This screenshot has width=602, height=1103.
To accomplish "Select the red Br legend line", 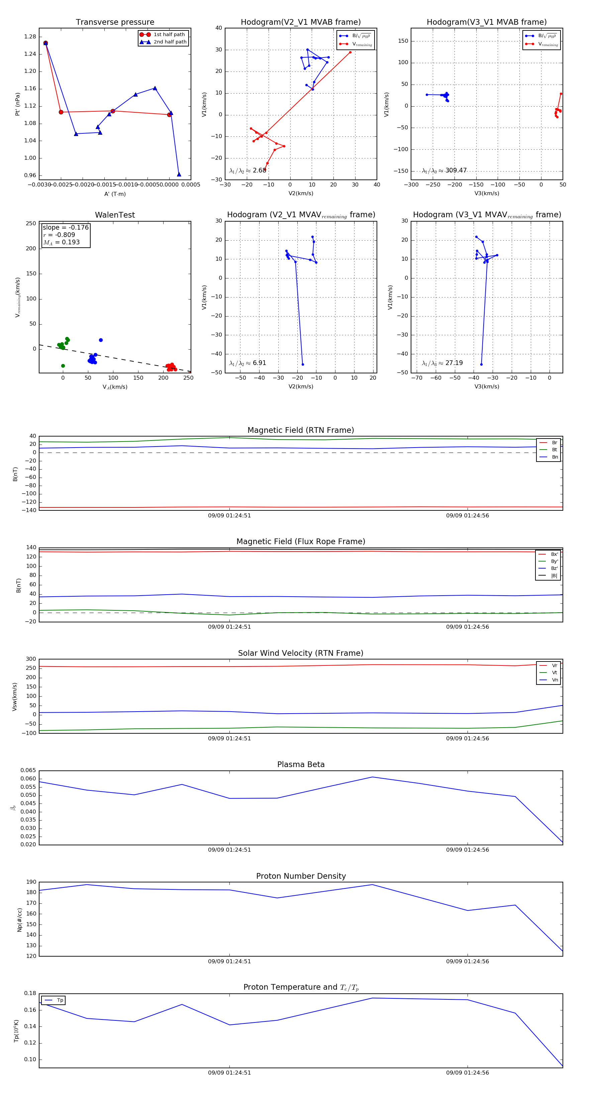I will coord(543,443).
